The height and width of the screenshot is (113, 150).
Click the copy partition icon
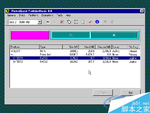click(x=83, y=22)
